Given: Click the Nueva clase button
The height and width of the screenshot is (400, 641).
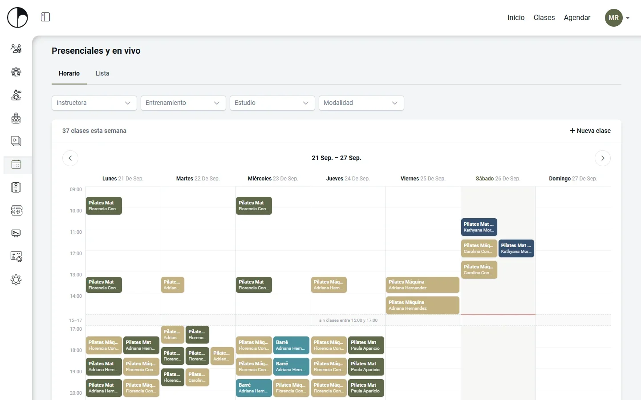Looking at the screenshot, I should 590,131.
